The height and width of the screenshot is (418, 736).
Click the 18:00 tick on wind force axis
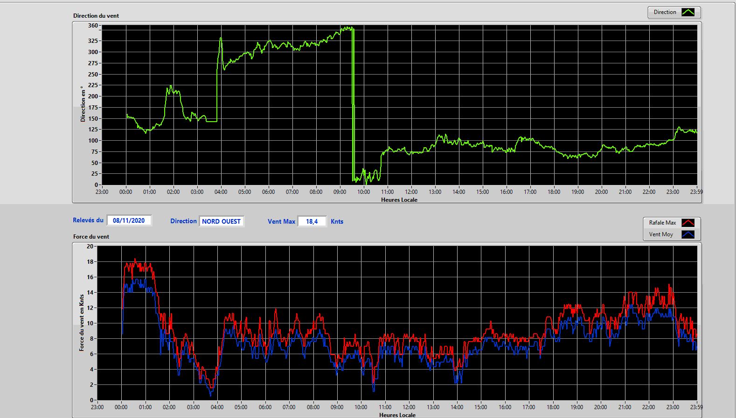coord(553,407)
